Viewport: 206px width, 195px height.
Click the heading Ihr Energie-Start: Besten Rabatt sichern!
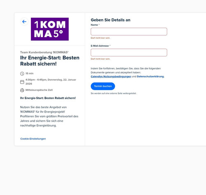50,61
